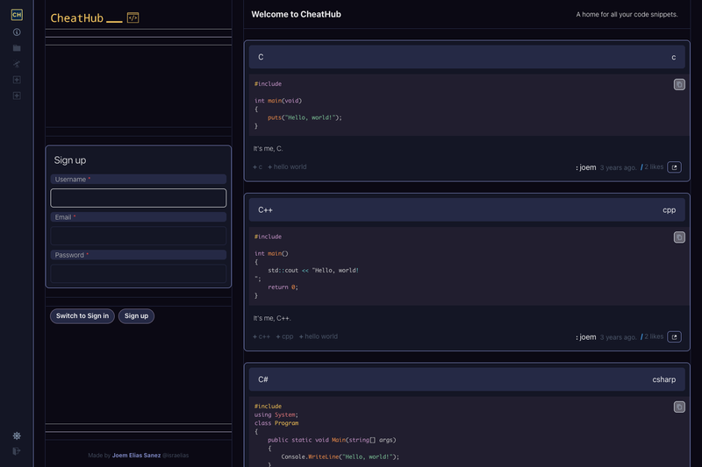Open author joem on C++ snippet

[586, 337]
